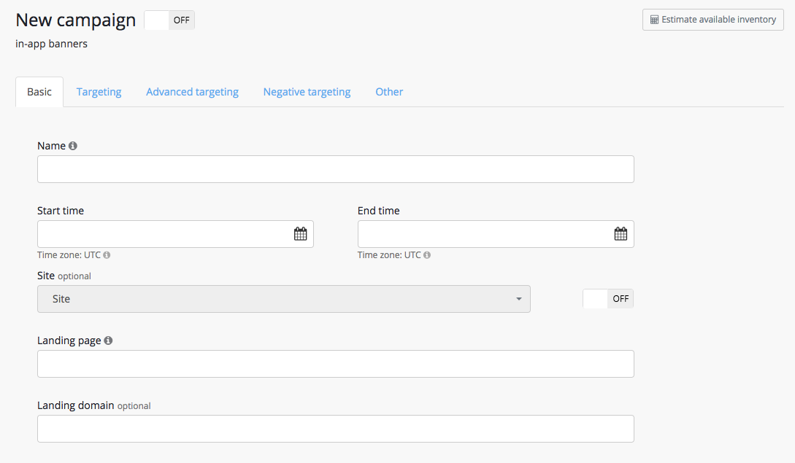
Task: Click the info icon next to Name
Action: click(73, 146)
